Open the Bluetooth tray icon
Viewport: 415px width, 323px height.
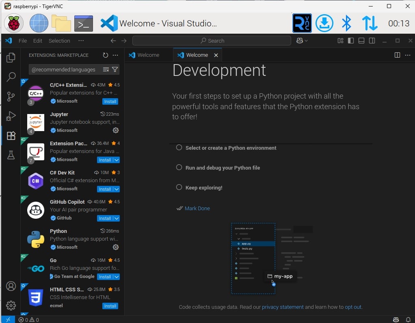(x=346, y=23)
